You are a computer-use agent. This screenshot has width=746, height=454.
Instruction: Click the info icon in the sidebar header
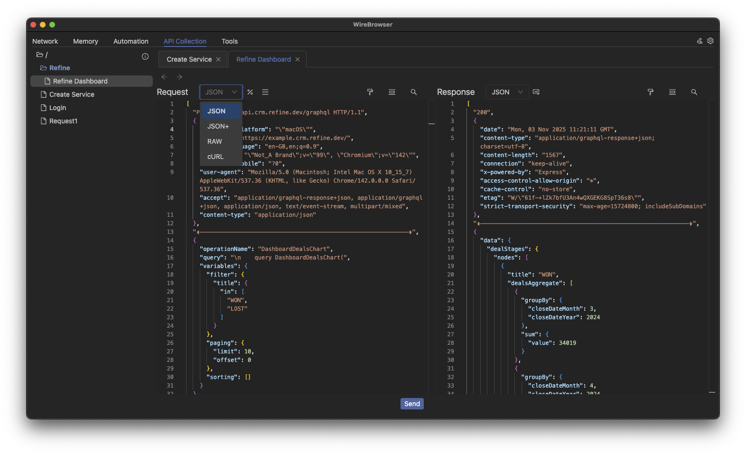(x=145, y=56)
